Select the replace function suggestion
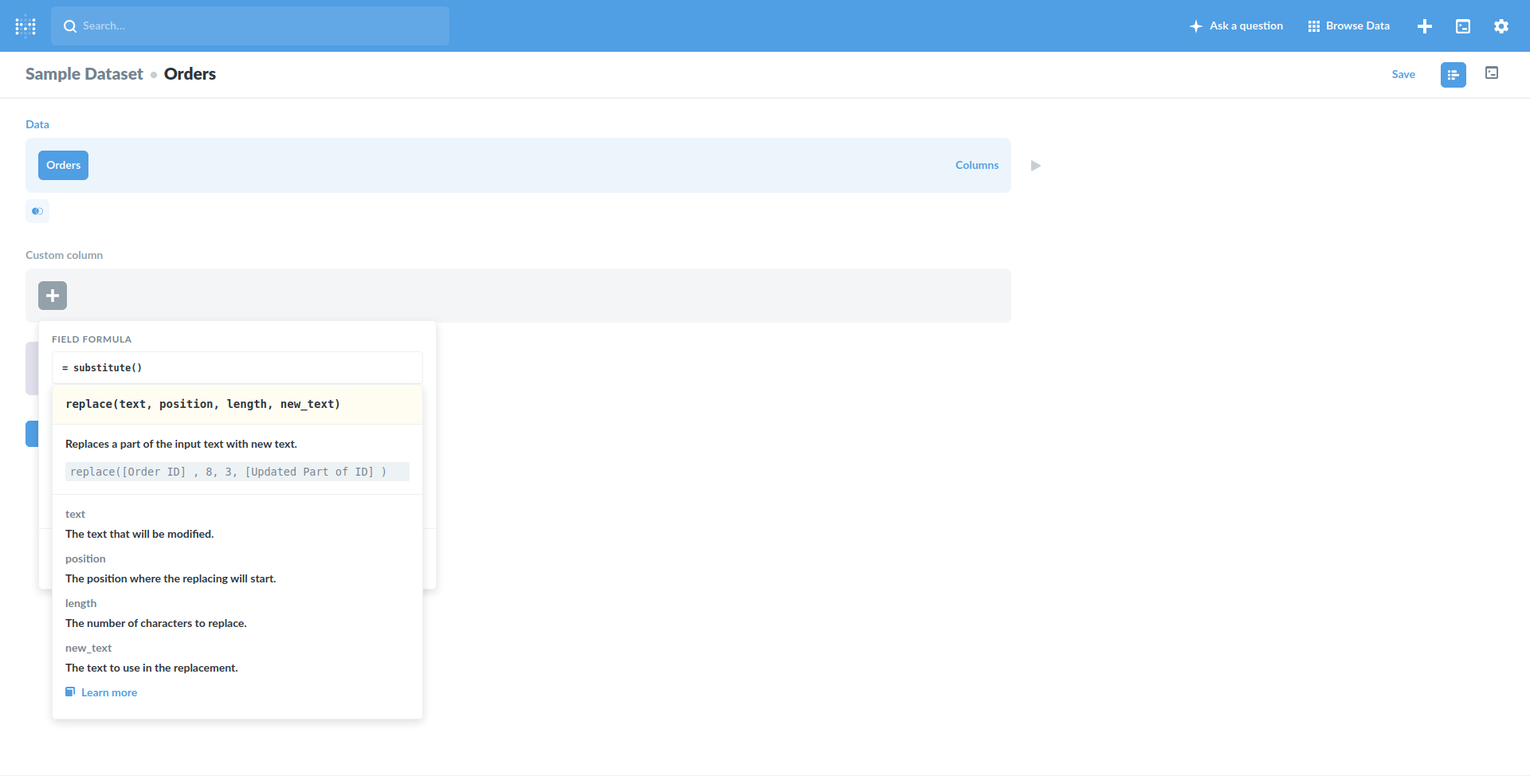 pos(202,404)
